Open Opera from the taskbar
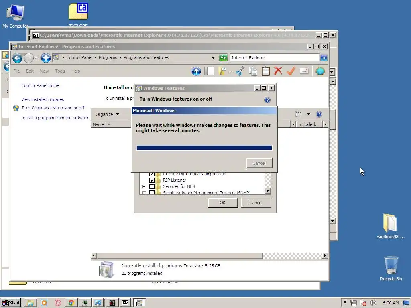This screenshot has width=411, height=308. pos(58,303)
